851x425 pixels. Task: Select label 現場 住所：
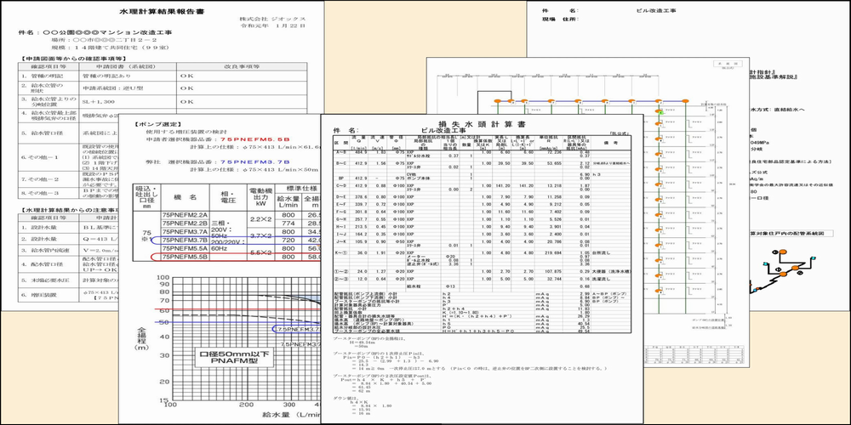[560, 20]
